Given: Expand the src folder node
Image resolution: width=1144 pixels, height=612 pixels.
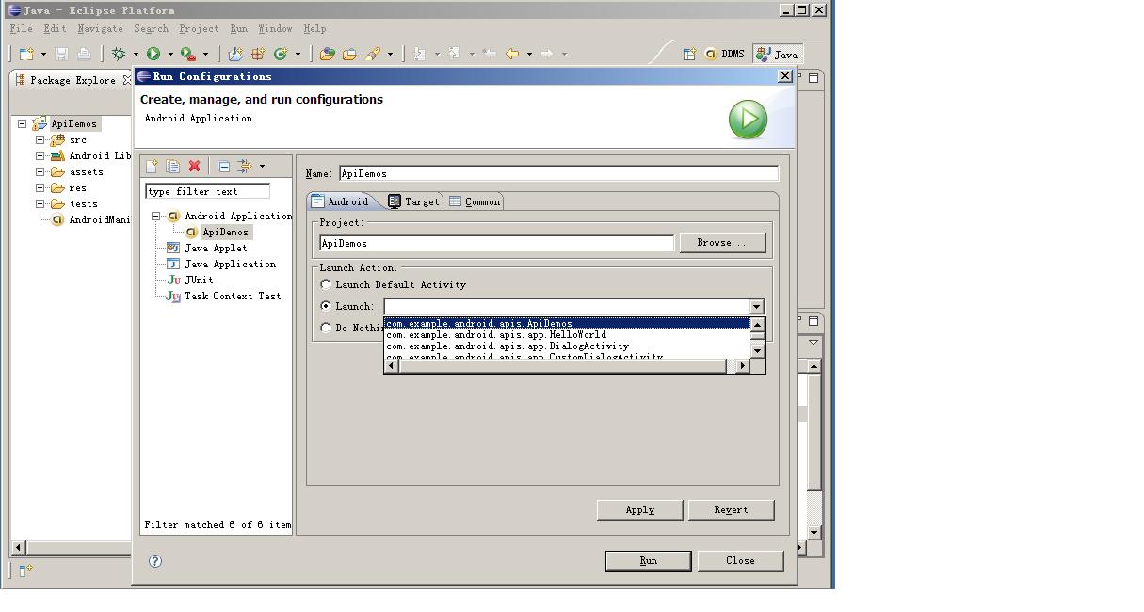Looking at the screenshot, I should (x=40, y=140).
